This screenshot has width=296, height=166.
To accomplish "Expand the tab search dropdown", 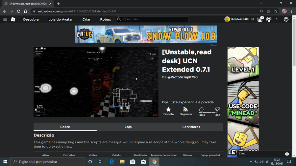I will [261, 3].
